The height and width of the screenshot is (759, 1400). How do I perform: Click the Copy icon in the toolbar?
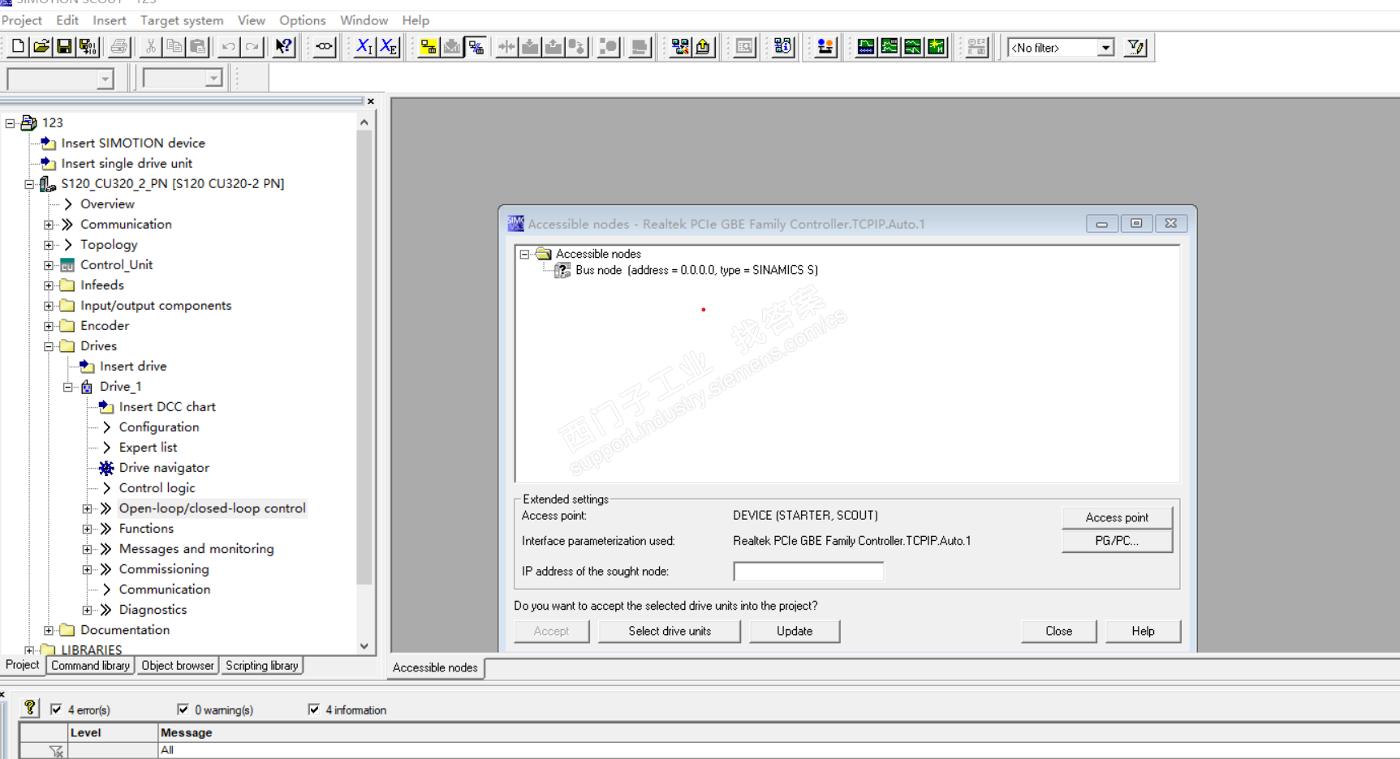(174, 47)
